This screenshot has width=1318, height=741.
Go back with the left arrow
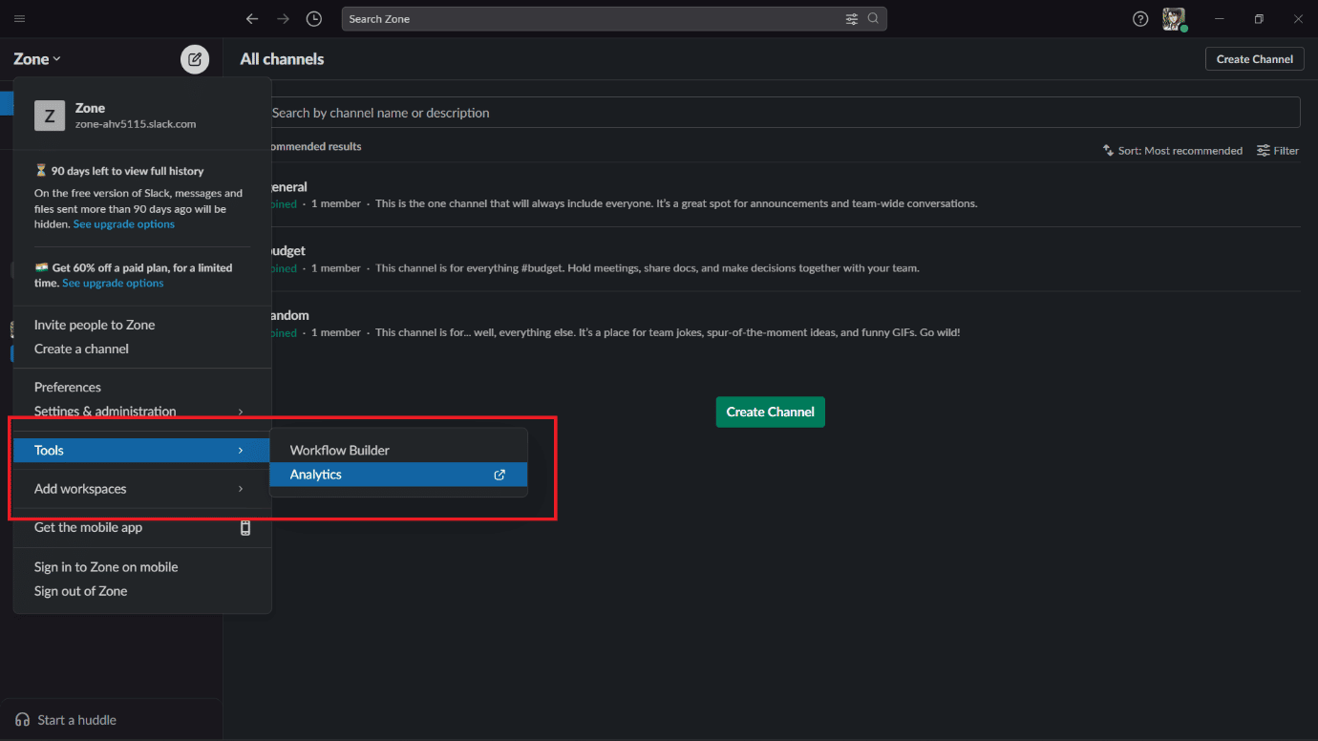(x=252, y=19)
